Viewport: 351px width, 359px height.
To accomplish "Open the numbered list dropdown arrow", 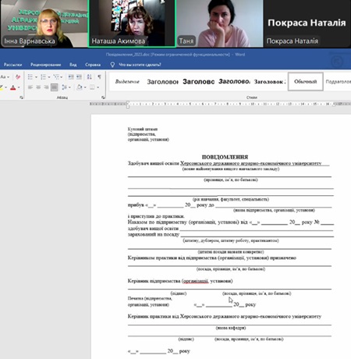I will pos(49,77).
